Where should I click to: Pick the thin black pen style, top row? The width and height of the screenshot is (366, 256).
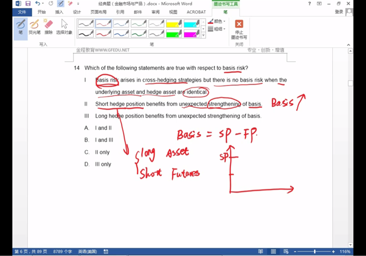click(x=86, y=23)
